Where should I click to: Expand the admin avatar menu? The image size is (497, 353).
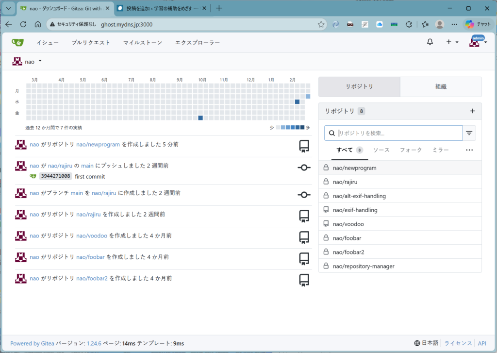point(478,42)
